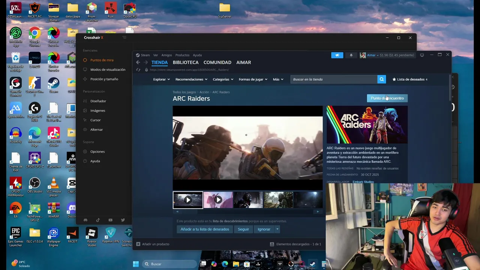The image size is (480, 270).
Task: Open Discord link in Crosshair X footer
Action: pyautogui.click(x=85, y=220)
